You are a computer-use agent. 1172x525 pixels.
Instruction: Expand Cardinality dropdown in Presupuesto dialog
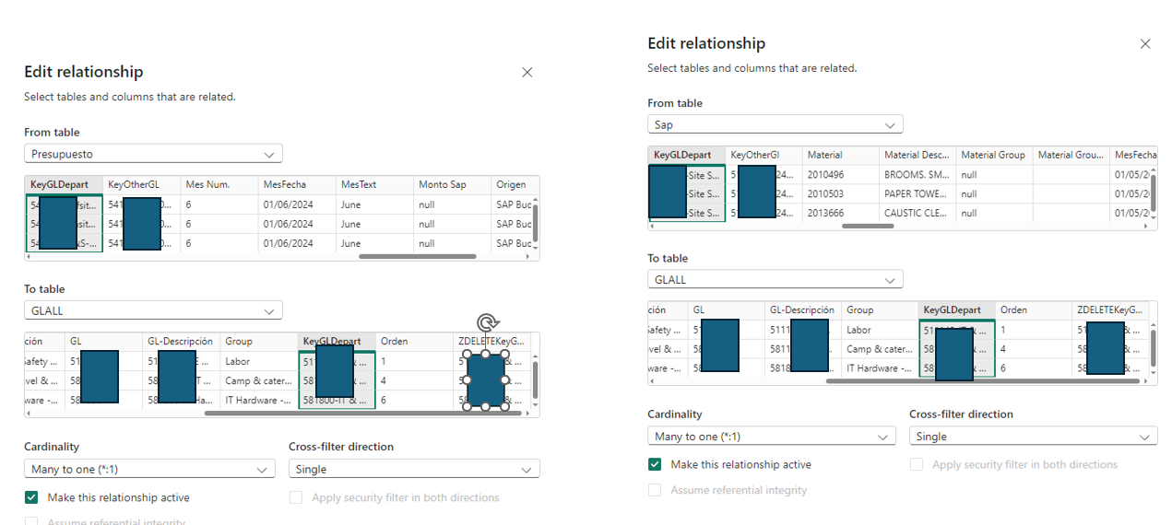coord(149,469)
